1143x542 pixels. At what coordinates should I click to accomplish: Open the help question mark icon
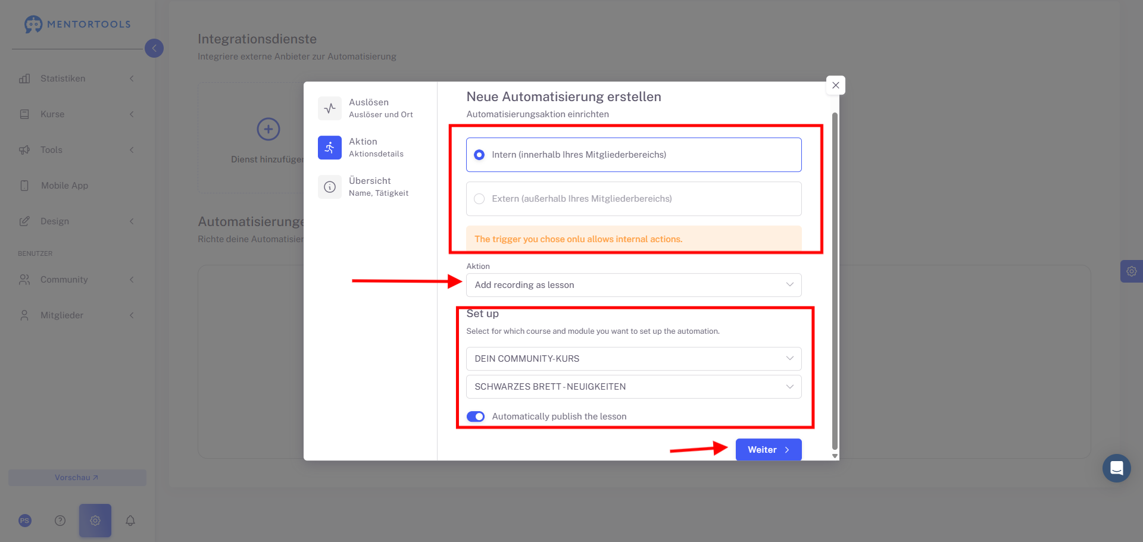pos(60,521)
